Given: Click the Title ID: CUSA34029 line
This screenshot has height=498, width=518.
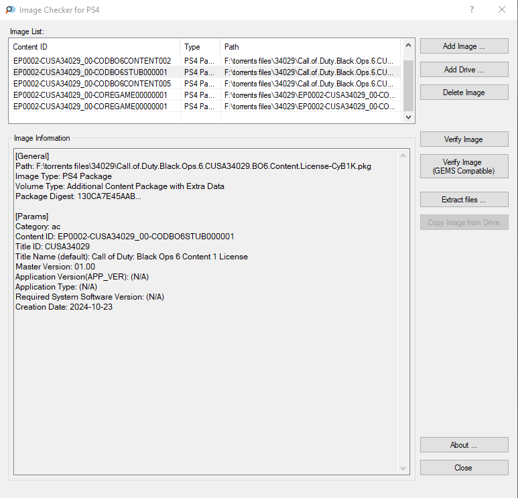Looking at the screenshot, I should click(x=52, y=247).
